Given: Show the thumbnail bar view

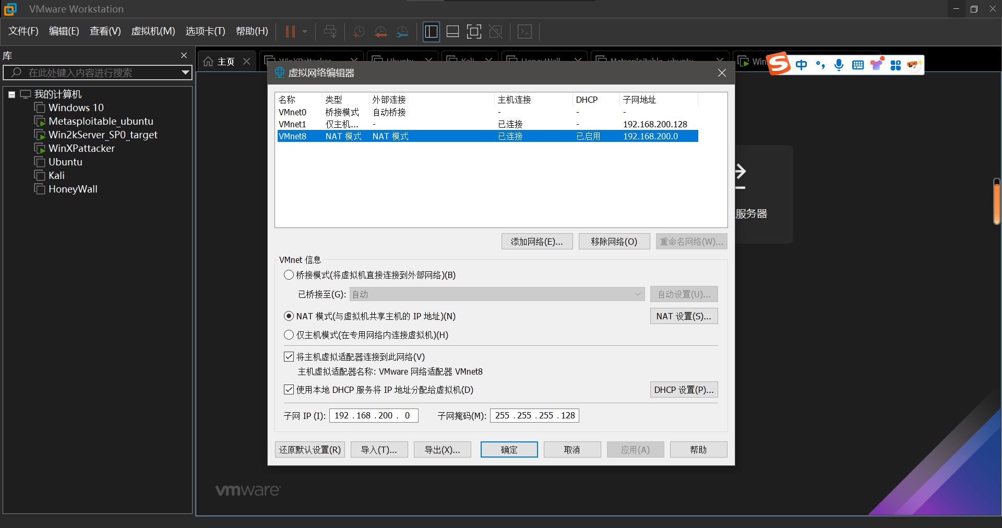Looking at the screenshot, I should [x=452, y=31].
